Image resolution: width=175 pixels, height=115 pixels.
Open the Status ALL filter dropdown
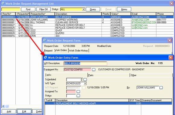83,9
